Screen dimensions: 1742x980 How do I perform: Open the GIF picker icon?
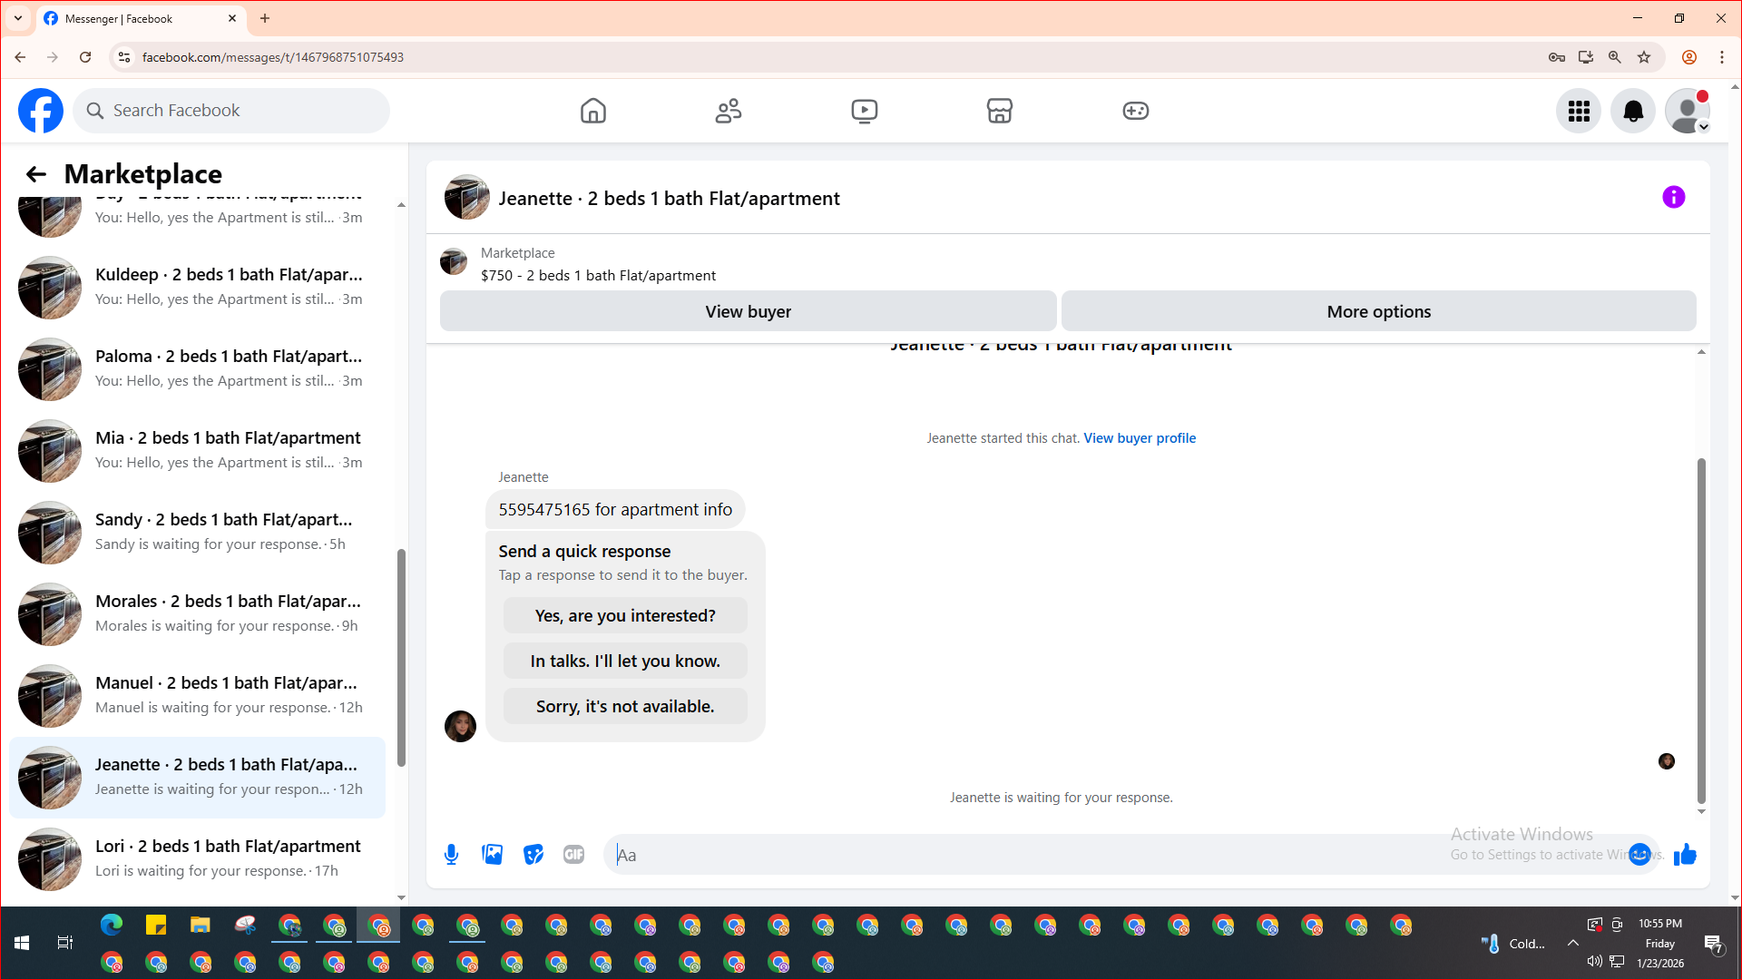(573, 854)
